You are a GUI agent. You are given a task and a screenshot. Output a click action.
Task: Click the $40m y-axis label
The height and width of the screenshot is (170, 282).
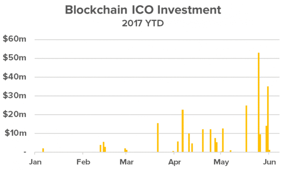tap(14, 77)
